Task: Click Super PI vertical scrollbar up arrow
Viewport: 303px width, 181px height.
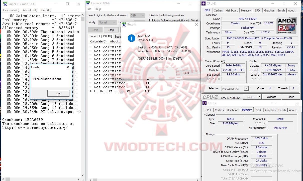Action: tap(83, 15)
